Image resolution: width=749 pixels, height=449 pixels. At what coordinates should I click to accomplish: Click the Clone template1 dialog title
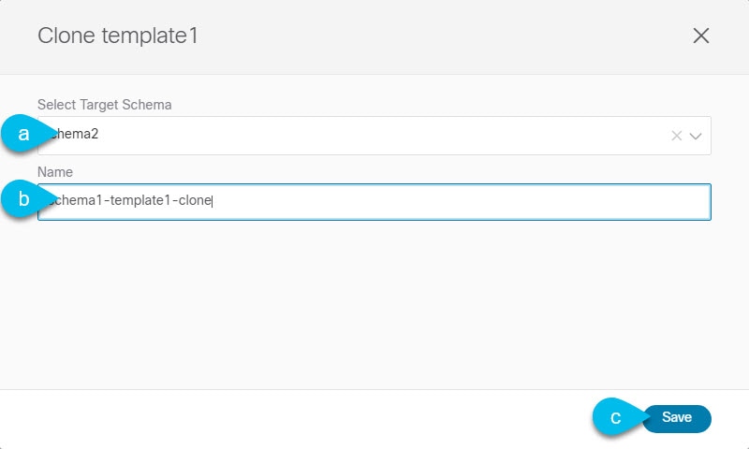[118, 36]
